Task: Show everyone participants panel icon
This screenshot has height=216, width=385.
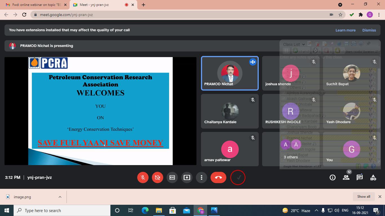Action: tap(346, 177)
